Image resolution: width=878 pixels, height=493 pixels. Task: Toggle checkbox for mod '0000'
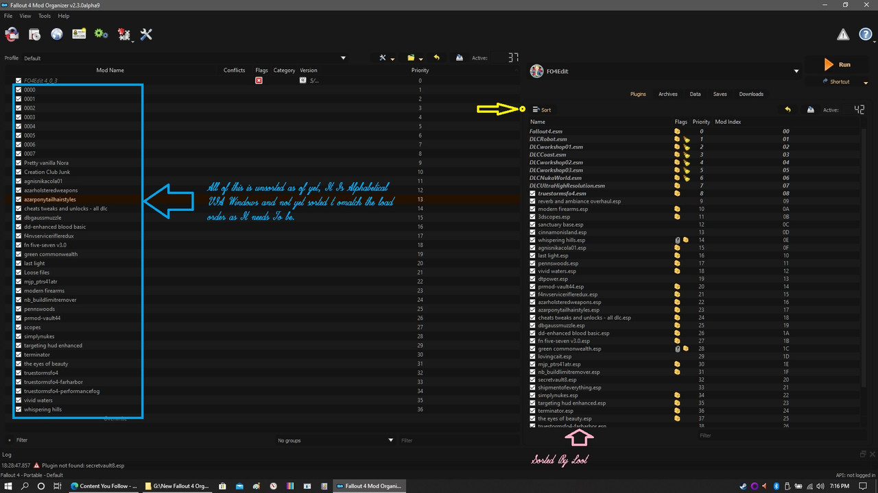[x=19, y=90]
